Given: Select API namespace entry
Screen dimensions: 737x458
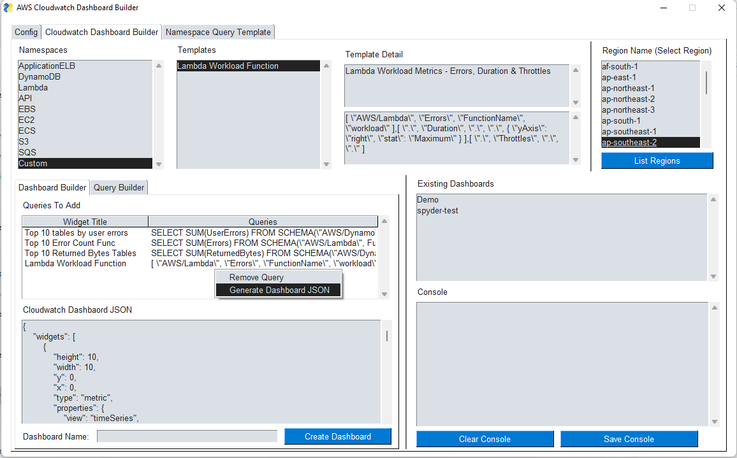Looking at the screenshot, I should click(x=85, y=98).
